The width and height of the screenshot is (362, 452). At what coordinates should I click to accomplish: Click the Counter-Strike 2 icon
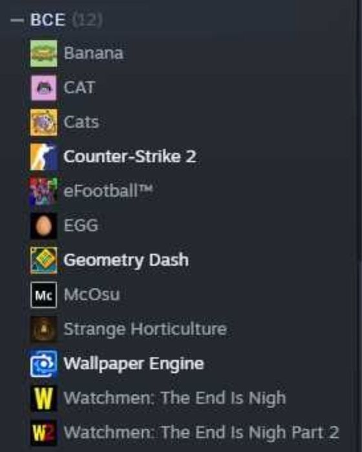click(x=43, y=156)
